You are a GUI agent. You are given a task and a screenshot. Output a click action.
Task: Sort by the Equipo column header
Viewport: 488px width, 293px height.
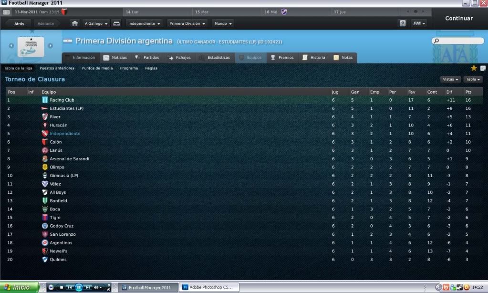pyautogui.click(x=49, y=92)
